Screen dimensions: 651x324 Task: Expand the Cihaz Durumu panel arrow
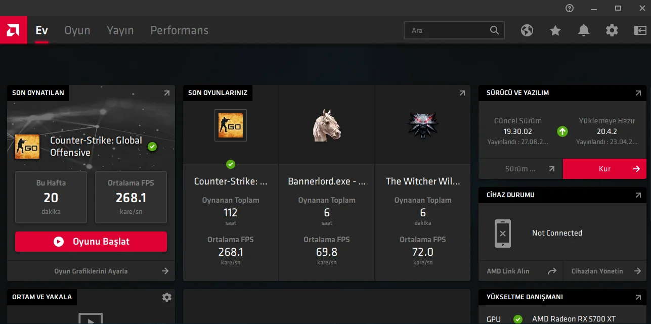[638, 195]
